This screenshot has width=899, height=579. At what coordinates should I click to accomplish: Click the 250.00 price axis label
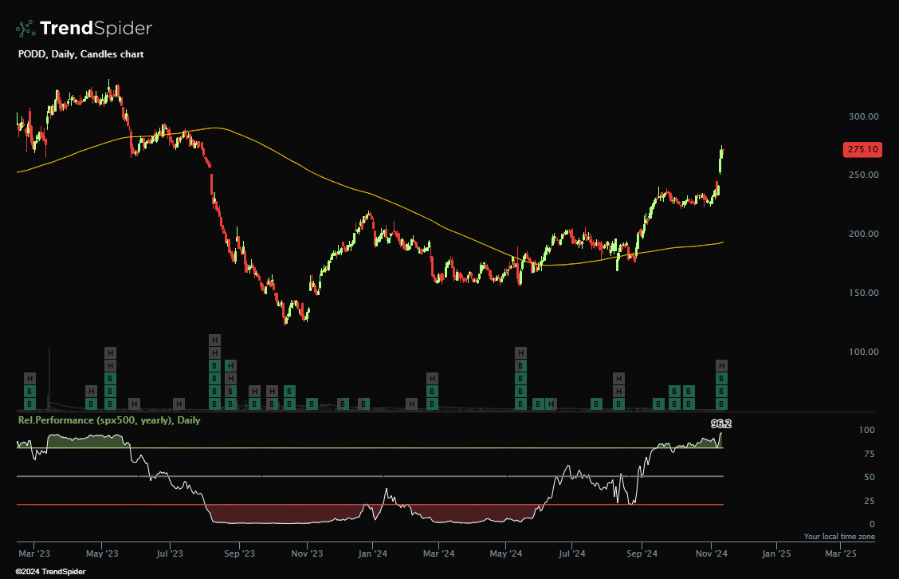(863, 175)
